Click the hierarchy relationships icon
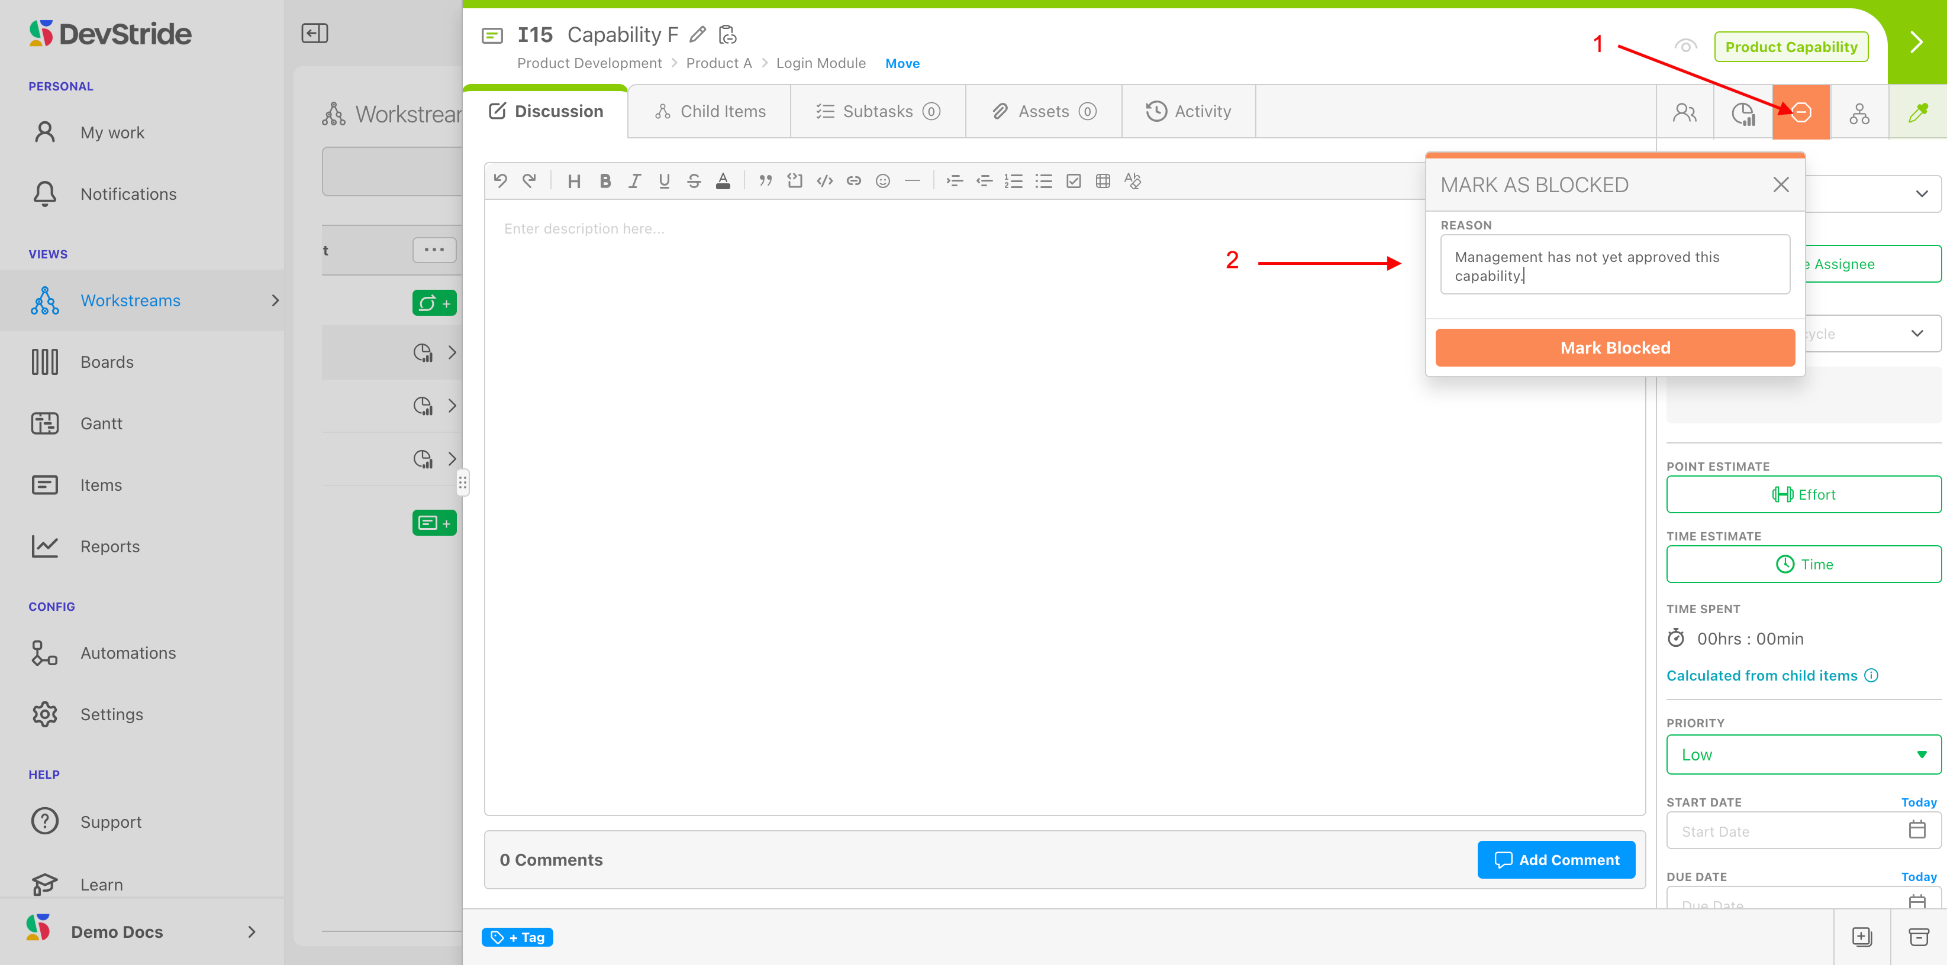The image size is (1947, 965). click(1859, 112)
